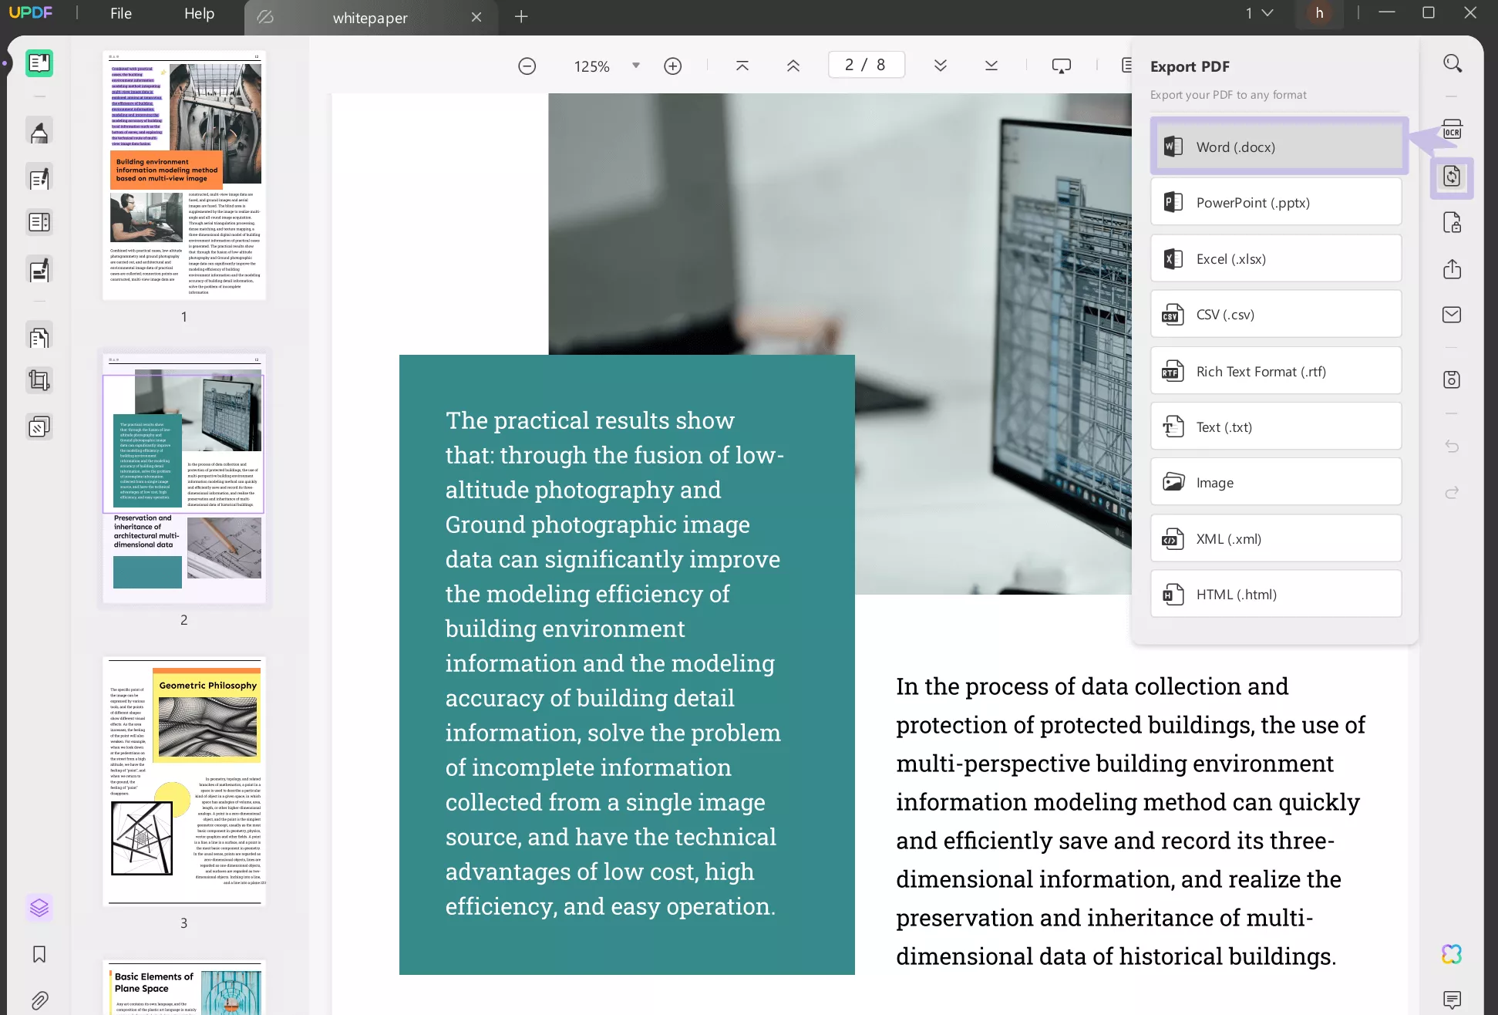Export as HTML (.html)
Screen dimensions: 1498x1015
coord(1276,594)
